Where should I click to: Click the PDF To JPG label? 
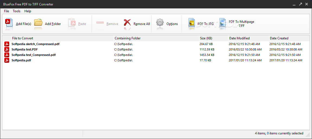(205, 24)
